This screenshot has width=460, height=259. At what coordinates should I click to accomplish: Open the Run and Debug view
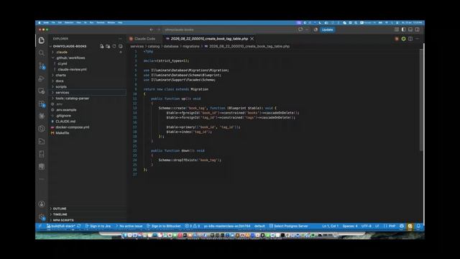[42, 78]
